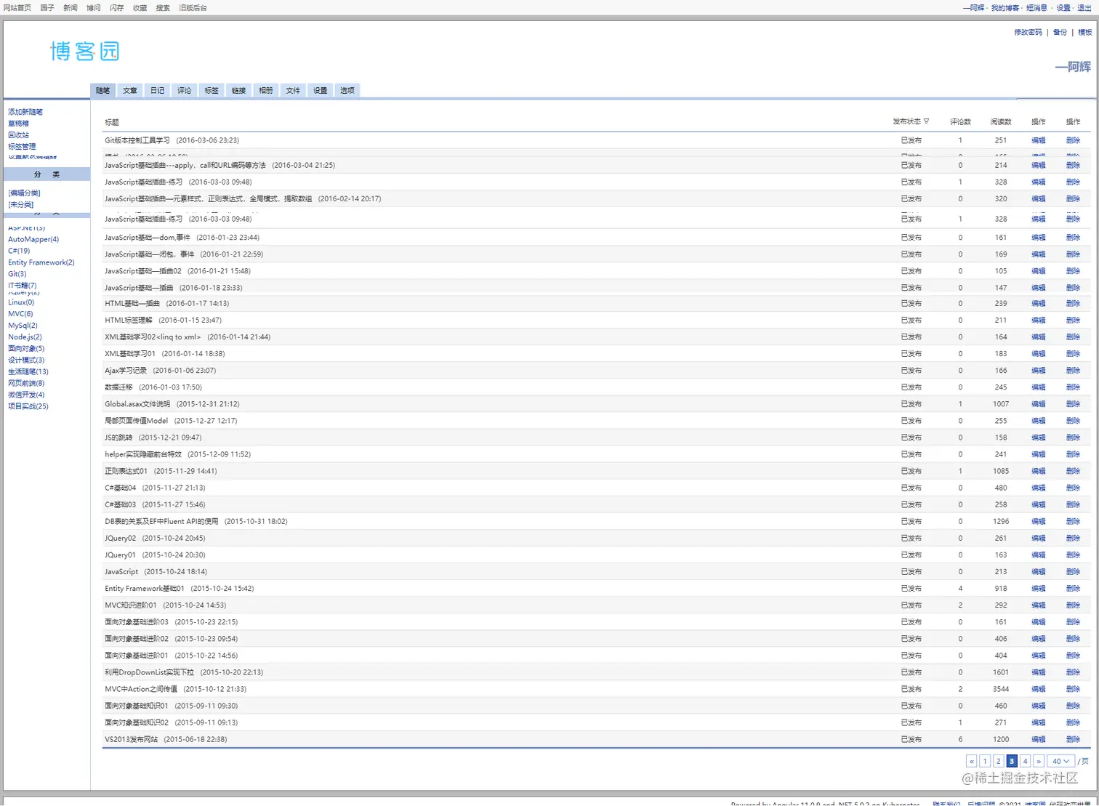The image size is (1099, 806).
Task: Open post 正则表达式01 title
Action: [x=126, y=471]
